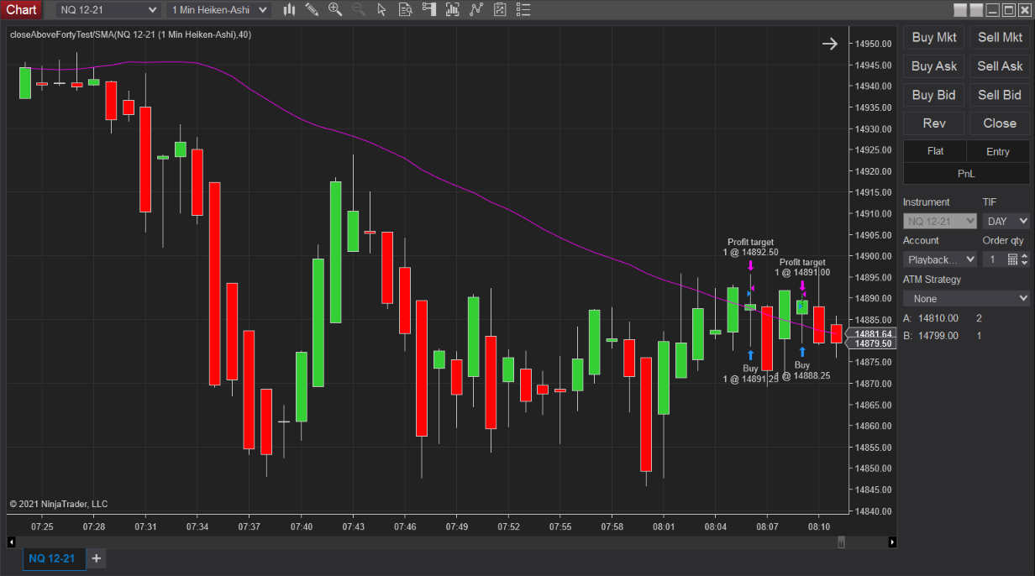Image resolution: width=1035 pixels, height=576 pixels.
Task: Open the drawing tools pencil icon
Action: [x=312, y=9]
